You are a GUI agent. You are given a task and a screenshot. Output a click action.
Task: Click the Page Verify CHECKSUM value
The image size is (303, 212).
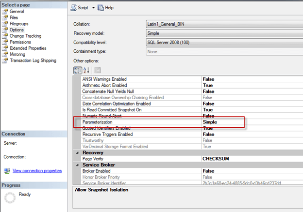click(216, 159)
